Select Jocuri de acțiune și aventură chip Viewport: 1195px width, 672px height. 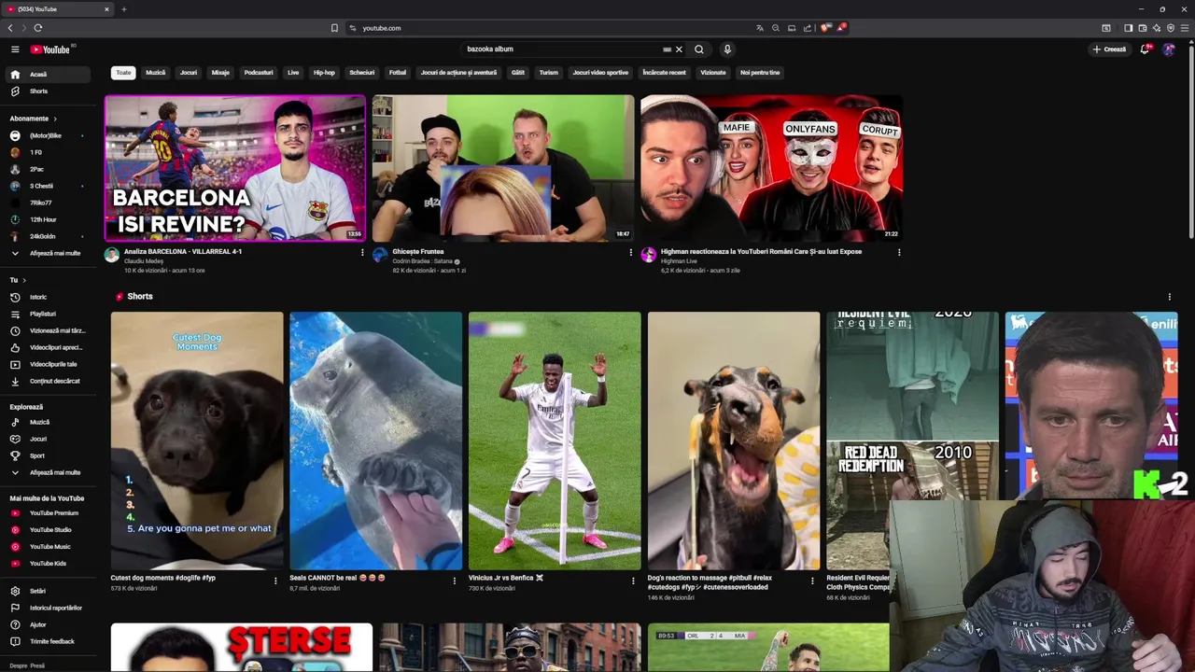coord(458,73)
